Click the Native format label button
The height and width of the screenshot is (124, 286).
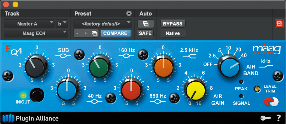coord(173,33)
